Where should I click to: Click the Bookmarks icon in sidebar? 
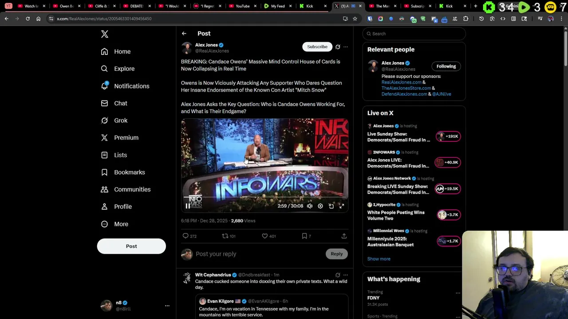[104, 172]
